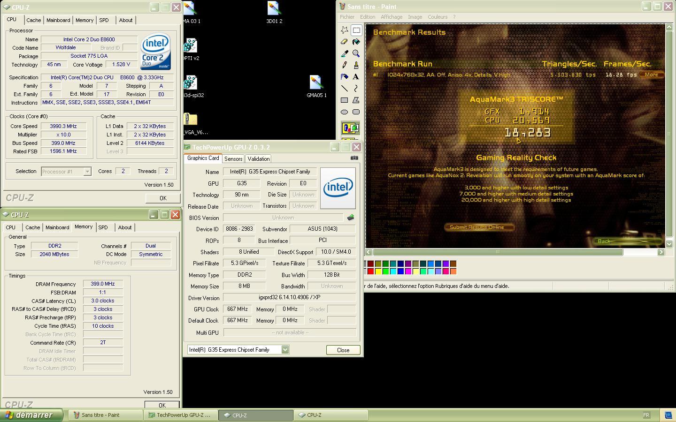Click Submit Results Online in the benchmark image
The height and width of the screenshot is (422, 676).
click(479, 227)
